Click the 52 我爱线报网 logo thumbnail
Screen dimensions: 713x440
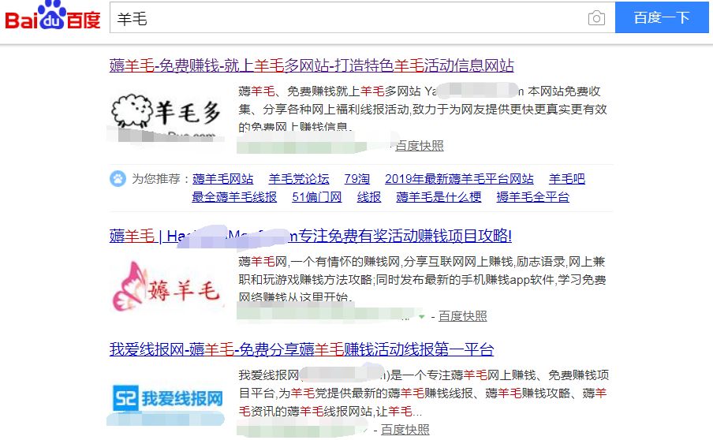click(x=167, y=399)
